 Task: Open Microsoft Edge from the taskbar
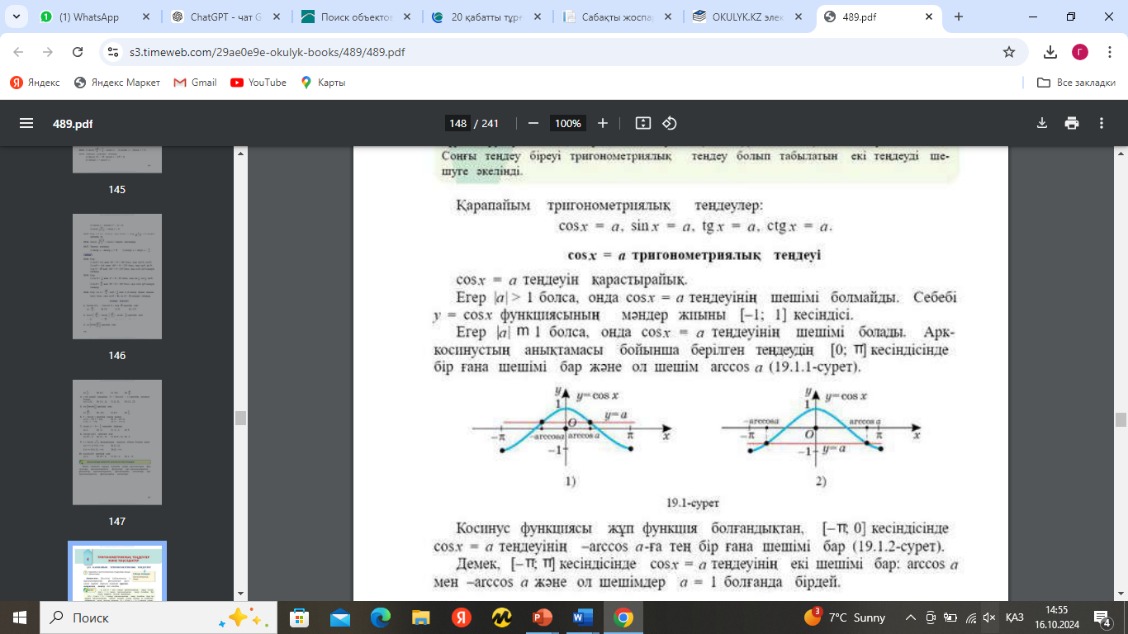(381, 617)
